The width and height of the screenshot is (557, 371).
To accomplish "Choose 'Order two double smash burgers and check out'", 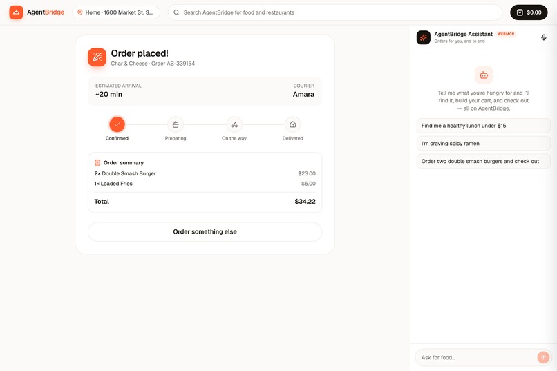I will coord(484,161).
